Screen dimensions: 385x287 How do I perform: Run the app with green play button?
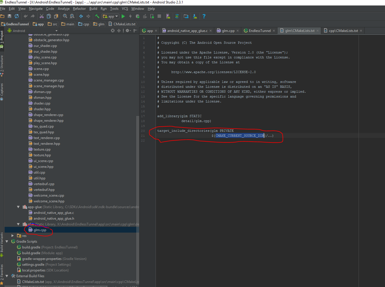(123, 16)
